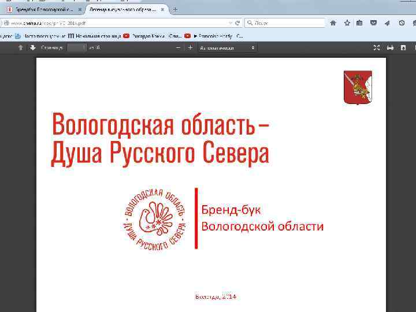Download the PDF file icon
The image size is (416, 312).
[403, 48]
